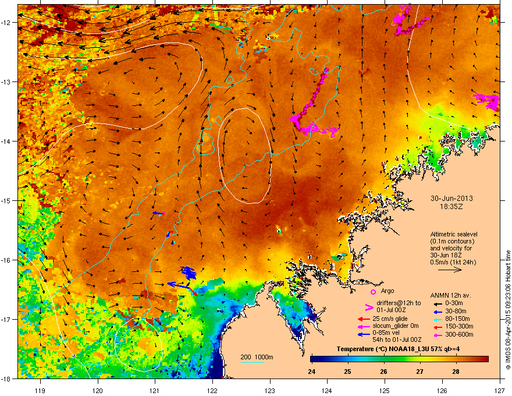Click the red arrow beside 25 cm/s glide
This screenshot has height=396, width=512.
tap(364, 319)
